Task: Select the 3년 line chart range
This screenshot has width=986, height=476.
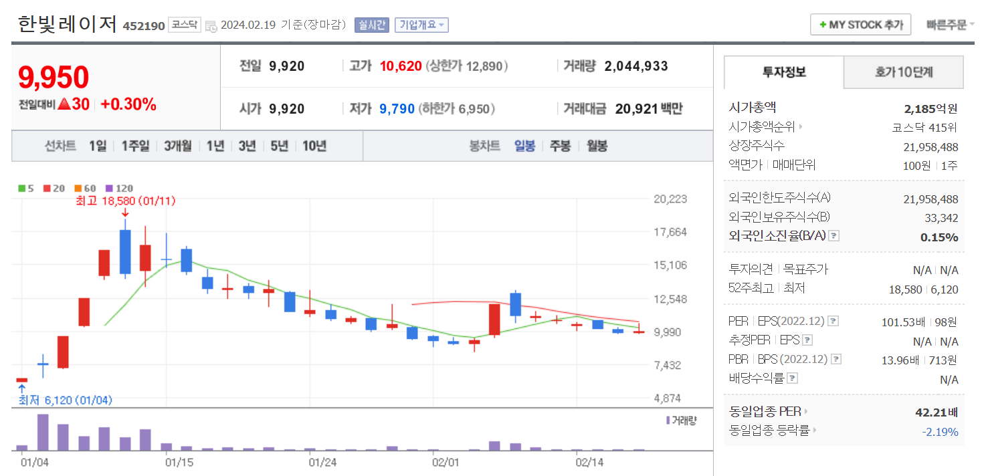Action: pyautogui.click(x=248, y=146)
